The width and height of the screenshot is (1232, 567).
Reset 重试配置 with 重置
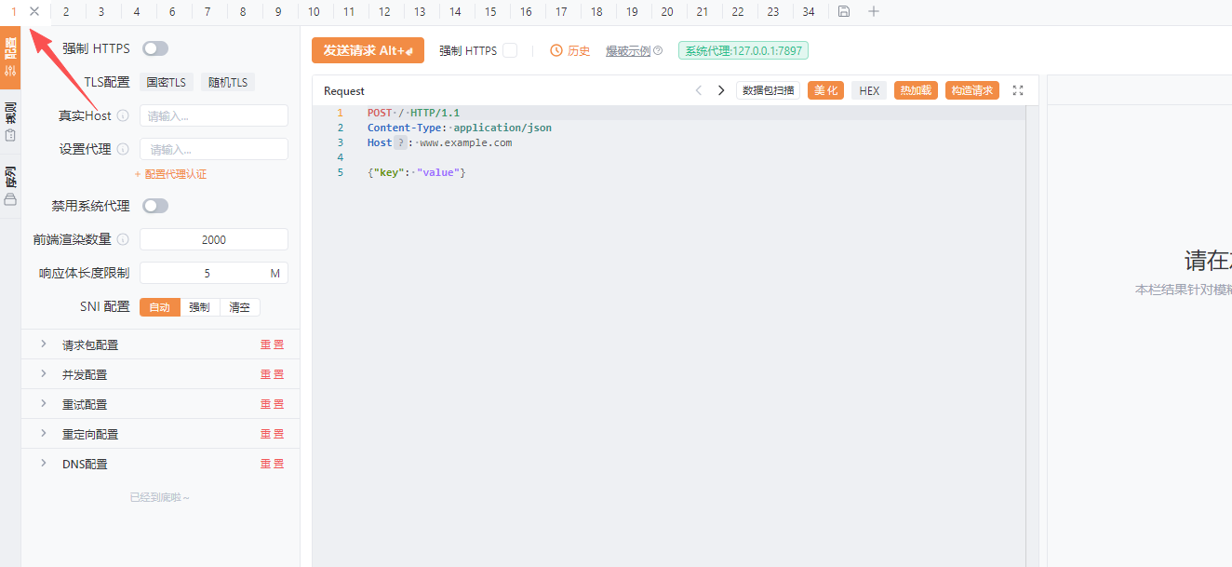point(272,404)
